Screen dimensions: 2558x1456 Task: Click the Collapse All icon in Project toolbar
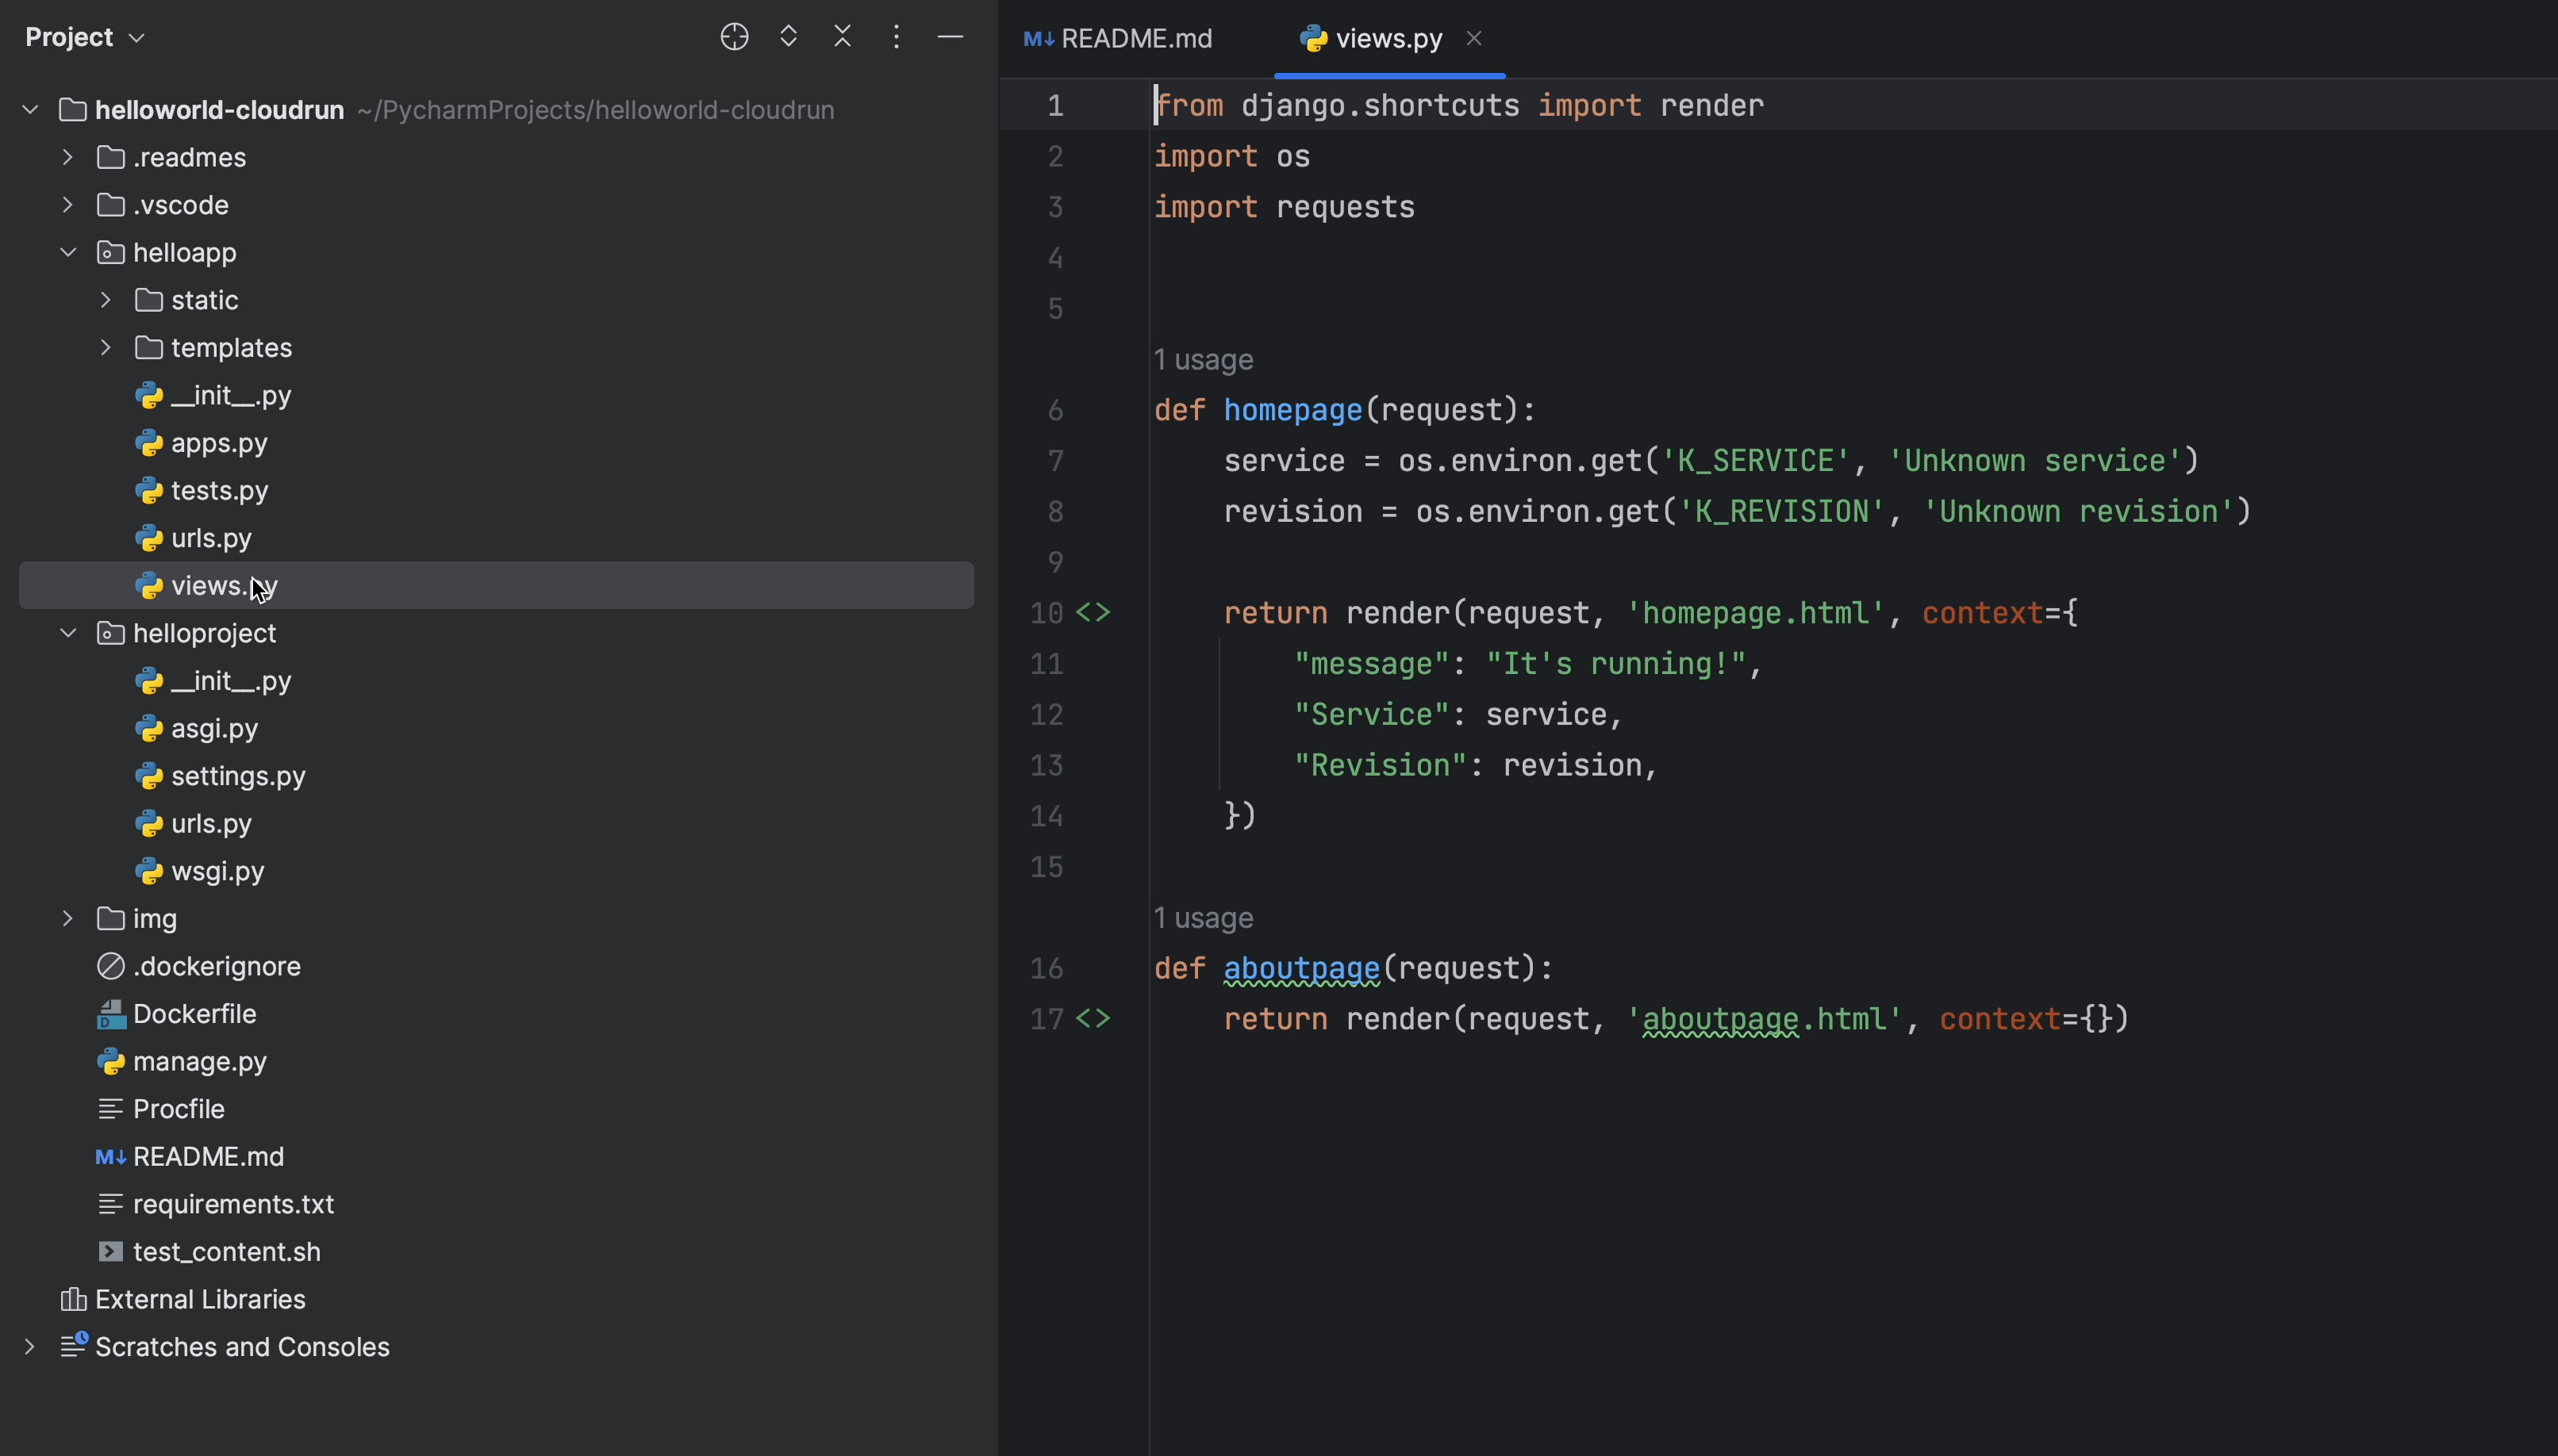[x=843, y=38]
